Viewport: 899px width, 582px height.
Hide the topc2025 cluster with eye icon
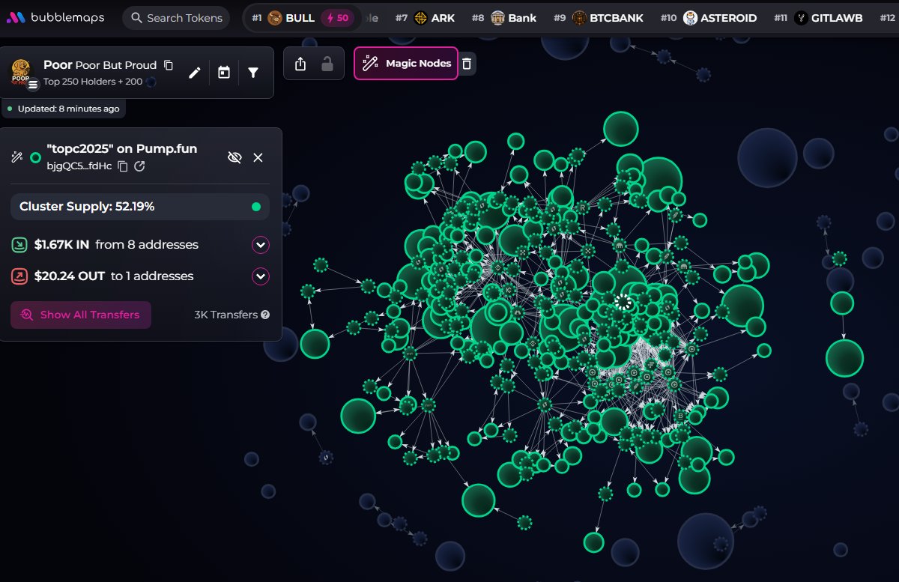pyautogui.click(x=234, y=157)
